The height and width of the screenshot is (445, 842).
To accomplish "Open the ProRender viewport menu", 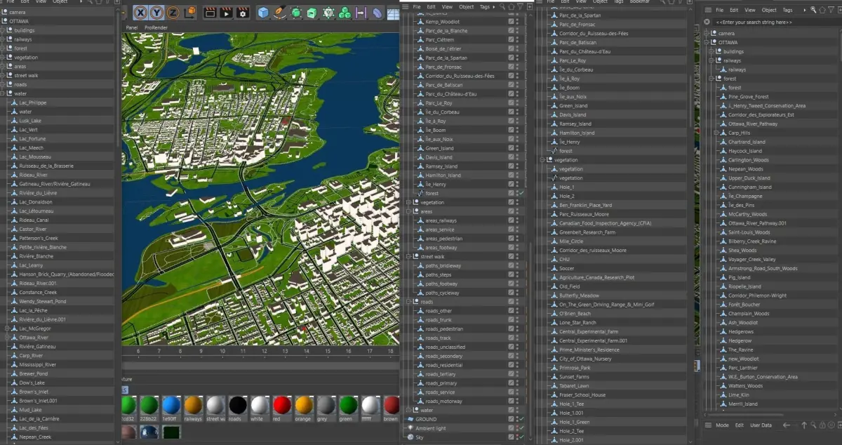I will (156, 27).
